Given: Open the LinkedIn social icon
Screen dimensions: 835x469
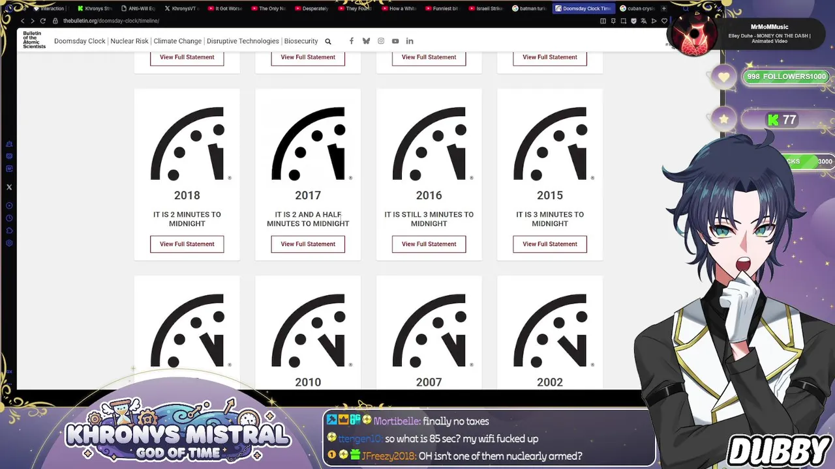Looking at the screenshot, I should [410, 41].
